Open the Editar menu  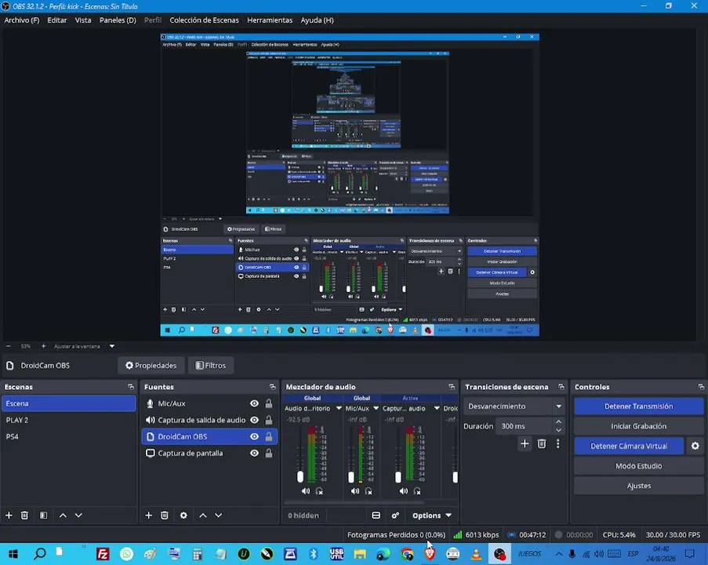[x=57, y=20]
